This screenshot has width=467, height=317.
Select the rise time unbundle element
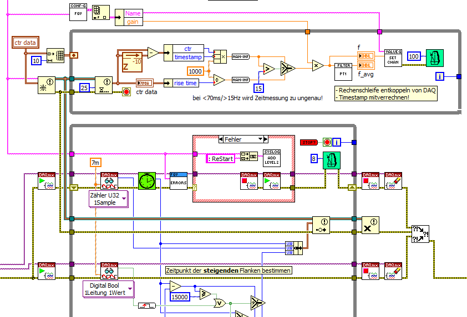185,83
